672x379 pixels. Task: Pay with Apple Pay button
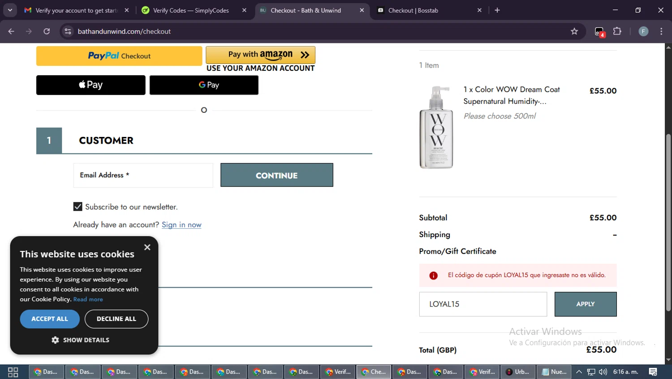tap(91, 85)
